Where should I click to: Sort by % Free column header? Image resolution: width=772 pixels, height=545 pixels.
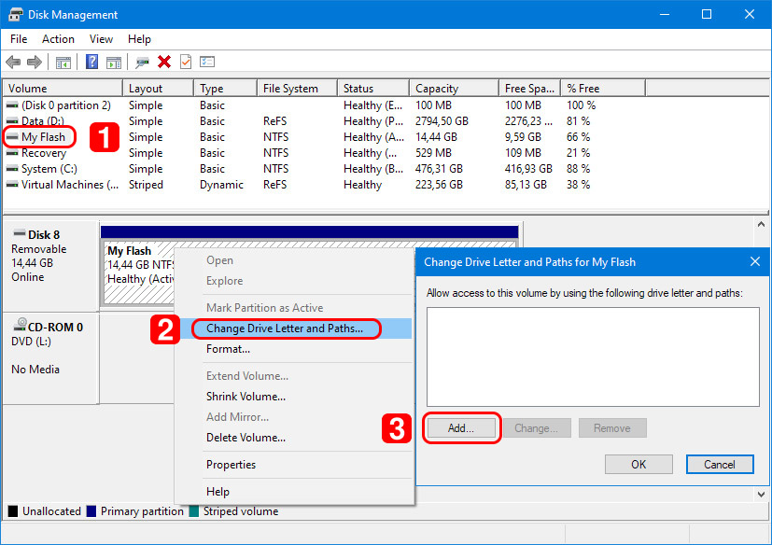pyautogui.click(x=603, y=88)
